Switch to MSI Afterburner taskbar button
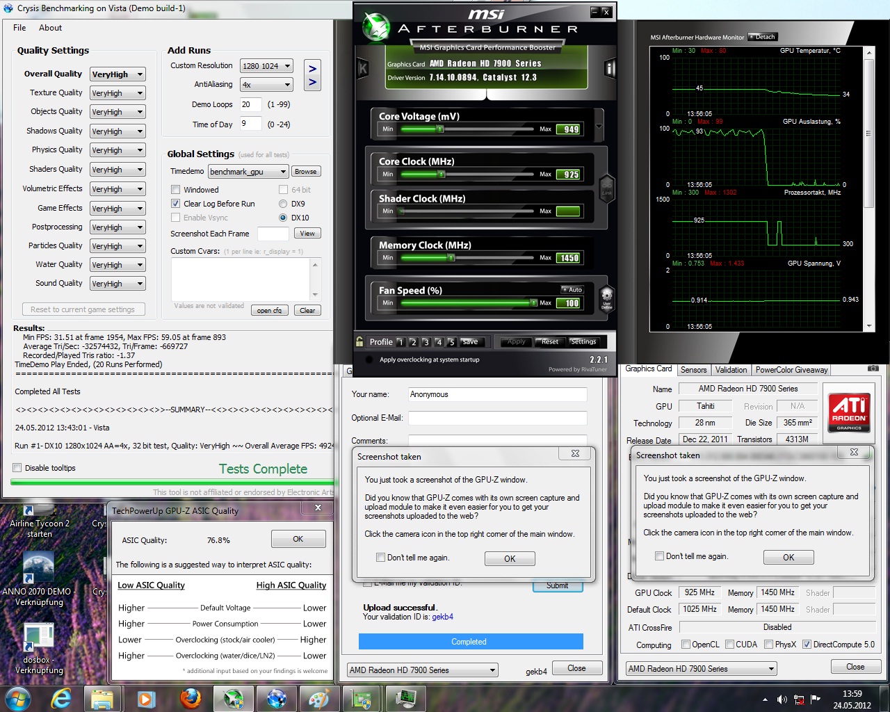Viewport: 890px width, 712px height. 233,698
